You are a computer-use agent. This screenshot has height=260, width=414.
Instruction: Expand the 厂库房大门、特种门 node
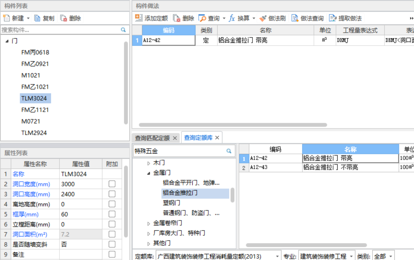(x=149, y=233)
